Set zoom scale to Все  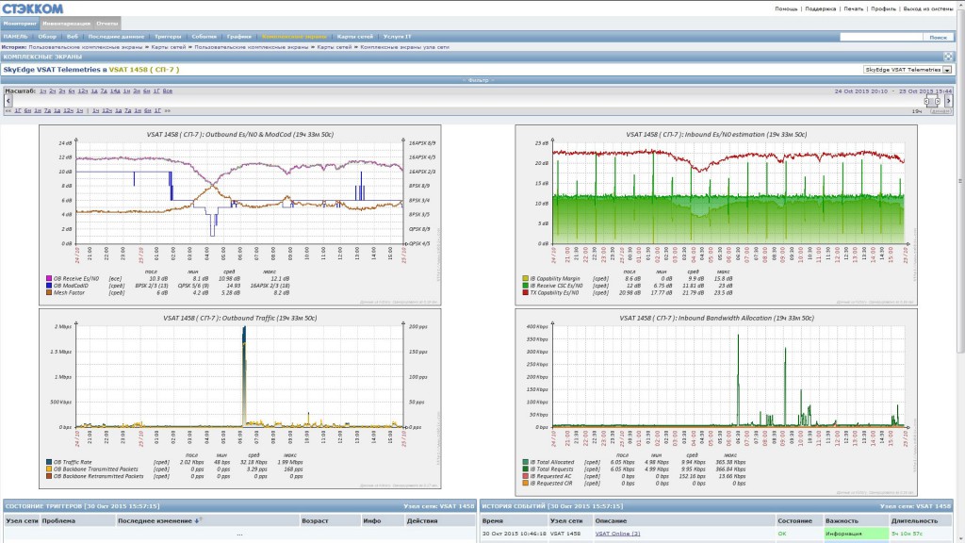[x=168, y=91]
